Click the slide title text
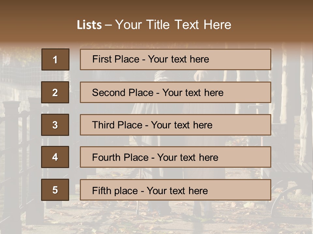 pyautogui.click(x=154, y=25)
